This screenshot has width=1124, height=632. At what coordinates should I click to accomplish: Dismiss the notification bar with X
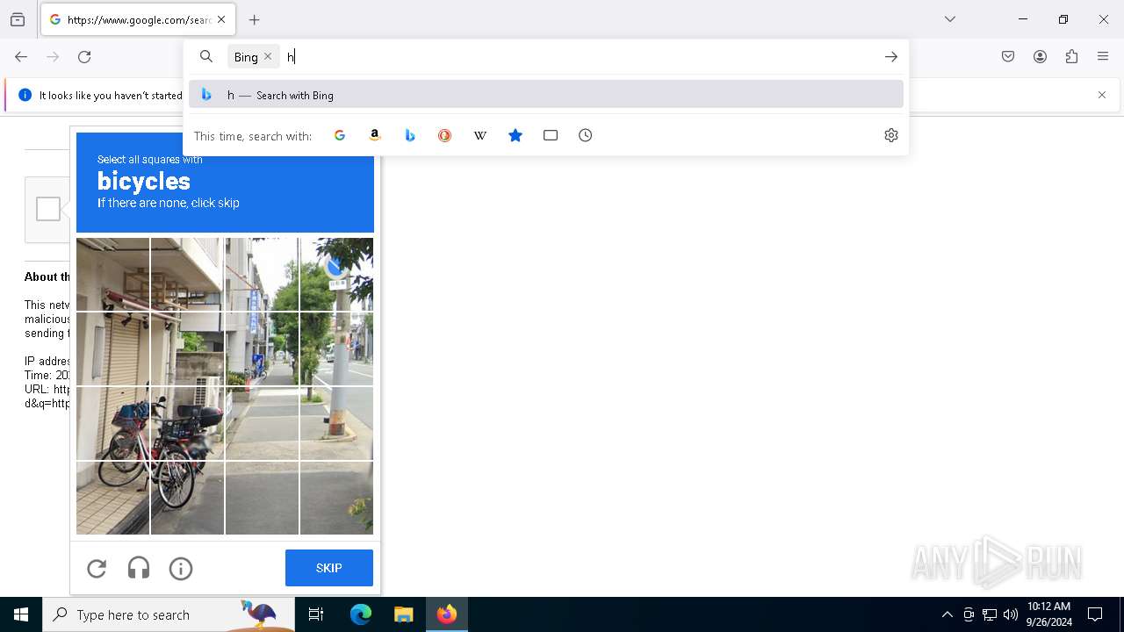[x=1102, y=95]
